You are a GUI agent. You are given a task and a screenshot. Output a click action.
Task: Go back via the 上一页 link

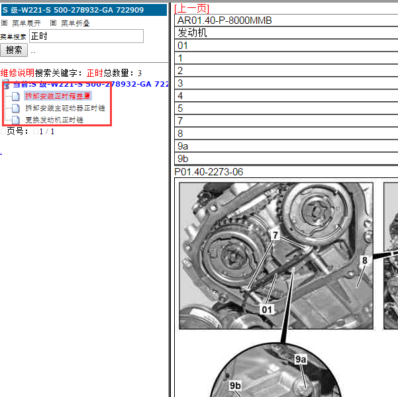(x=191, y=9)
